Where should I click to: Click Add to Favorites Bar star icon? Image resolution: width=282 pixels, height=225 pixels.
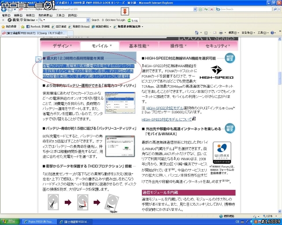[22, 27]
